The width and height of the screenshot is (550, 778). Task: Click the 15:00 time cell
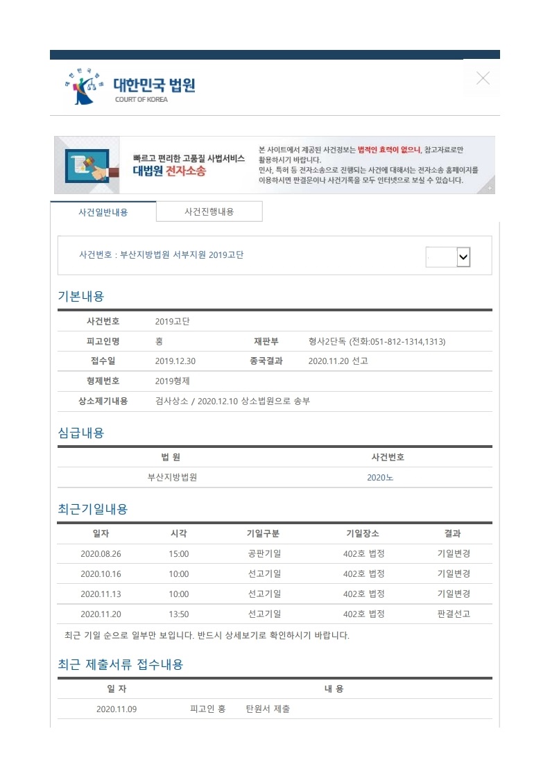(x=179, y=554)
